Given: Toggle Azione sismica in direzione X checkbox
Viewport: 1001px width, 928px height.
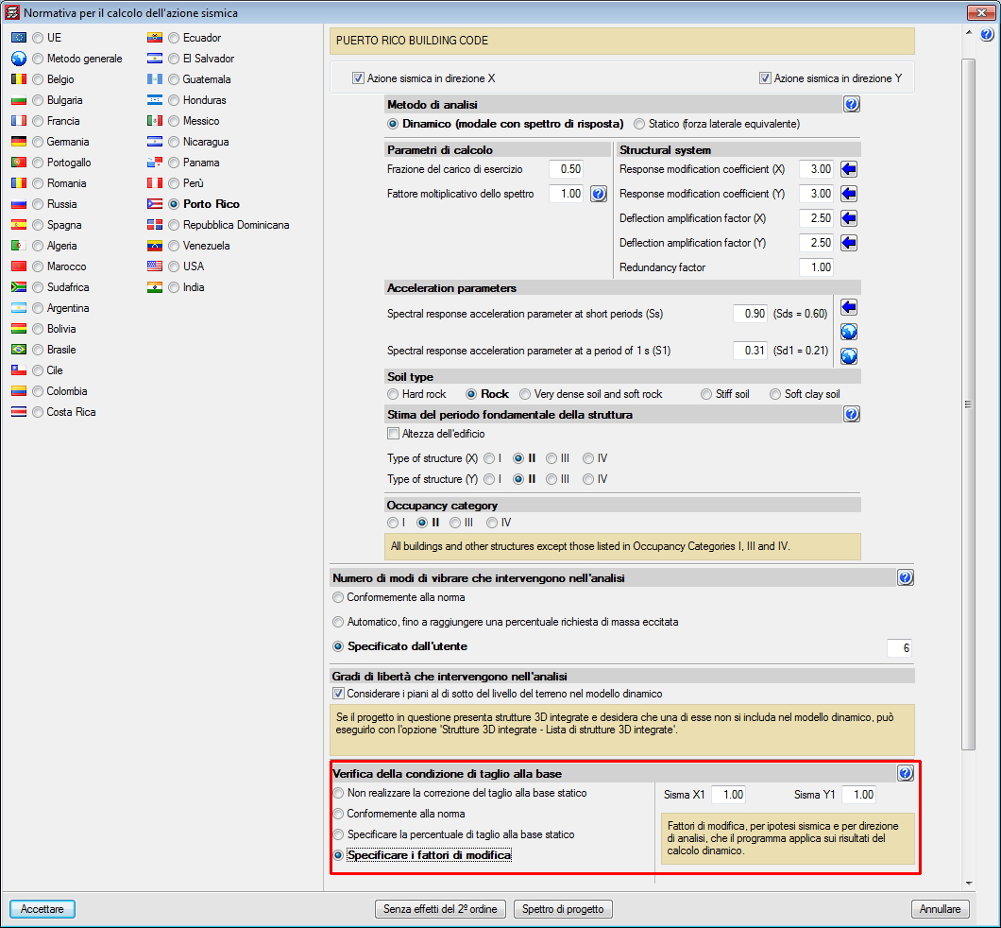Looking at the screenshot, I should click(x=358, y=78).
